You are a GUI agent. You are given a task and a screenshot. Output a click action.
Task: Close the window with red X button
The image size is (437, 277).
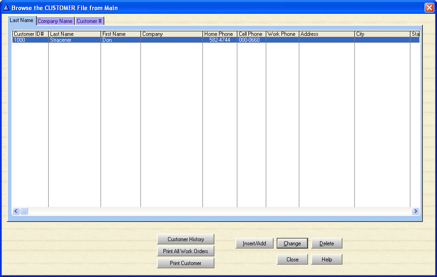(x=429, y=7)
